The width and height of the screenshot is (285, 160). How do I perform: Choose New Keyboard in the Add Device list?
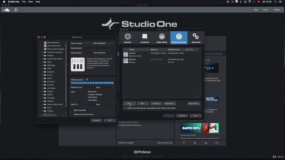pos(53,43)
